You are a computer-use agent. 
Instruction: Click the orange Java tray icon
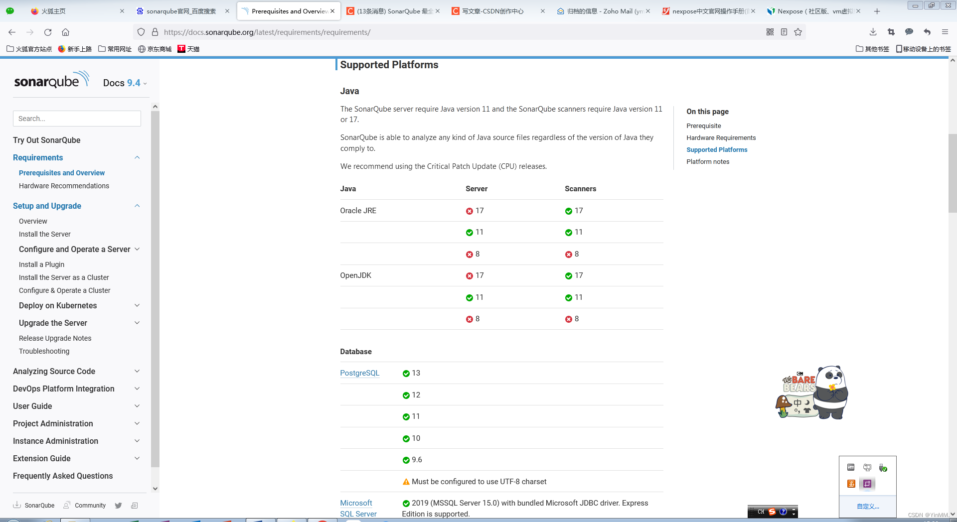pos(851,484)
